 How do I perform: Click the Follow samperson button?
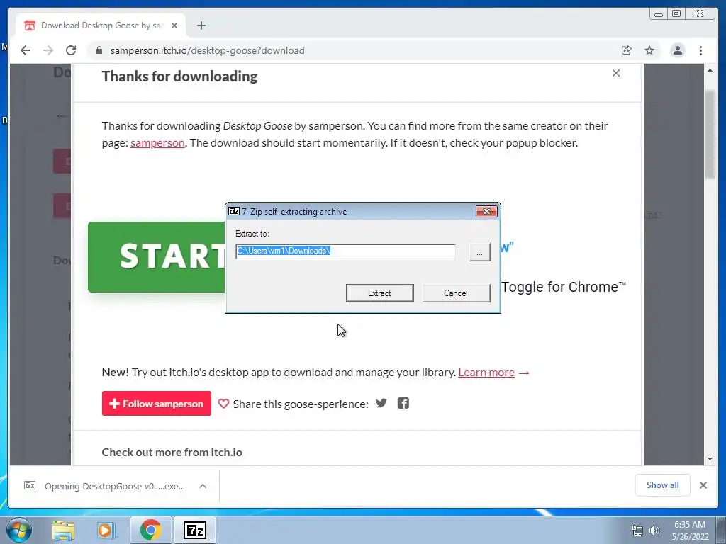tap(157, 403)
